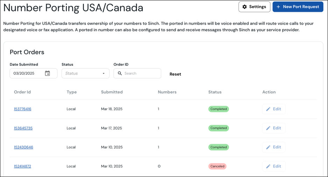The width and height of the screenshot is (328, 177).
Task: Open order 152430646 link
Action: pos(23,147)
